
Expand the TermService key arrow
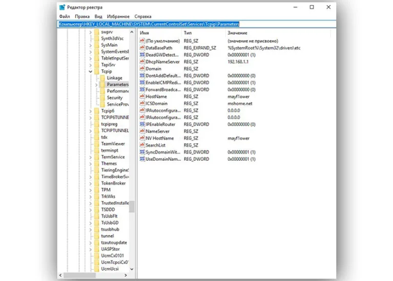point(91,157)
